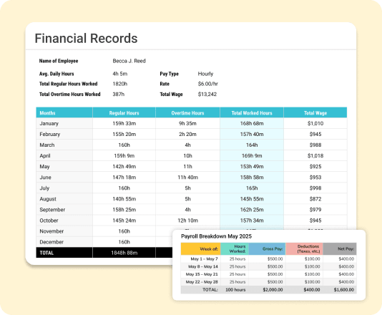Click Payroll Breakdown May 2025 title
Viewport: 382px width, 315px height.
216,236
